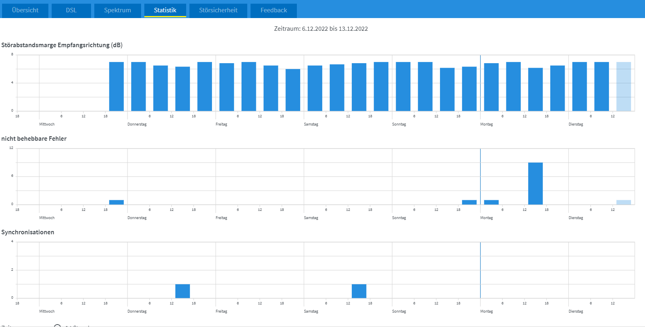This screenshot has height=327, width=645.
Task: Click the first Störabstandsmarge bar on Mittwoch evening
Action: [116, 87]
